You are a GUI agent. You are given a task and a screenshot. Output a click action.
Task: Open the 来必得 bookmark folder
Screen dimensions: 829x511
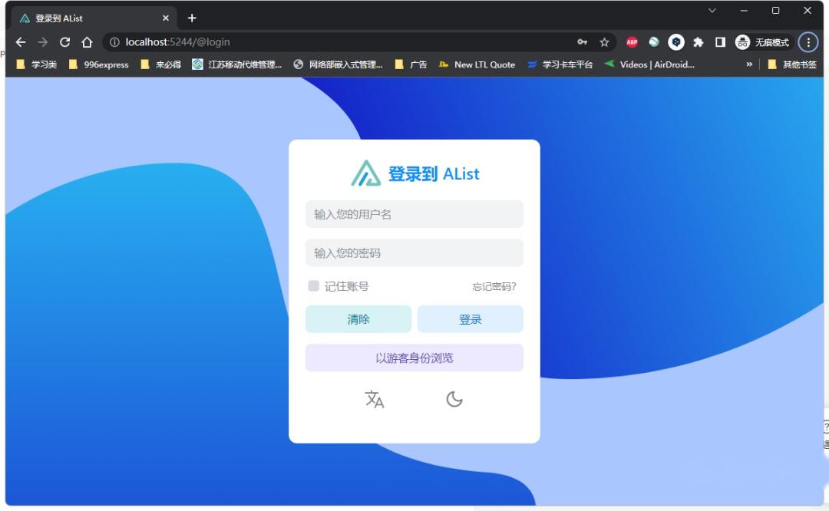[x=160, y=64]
